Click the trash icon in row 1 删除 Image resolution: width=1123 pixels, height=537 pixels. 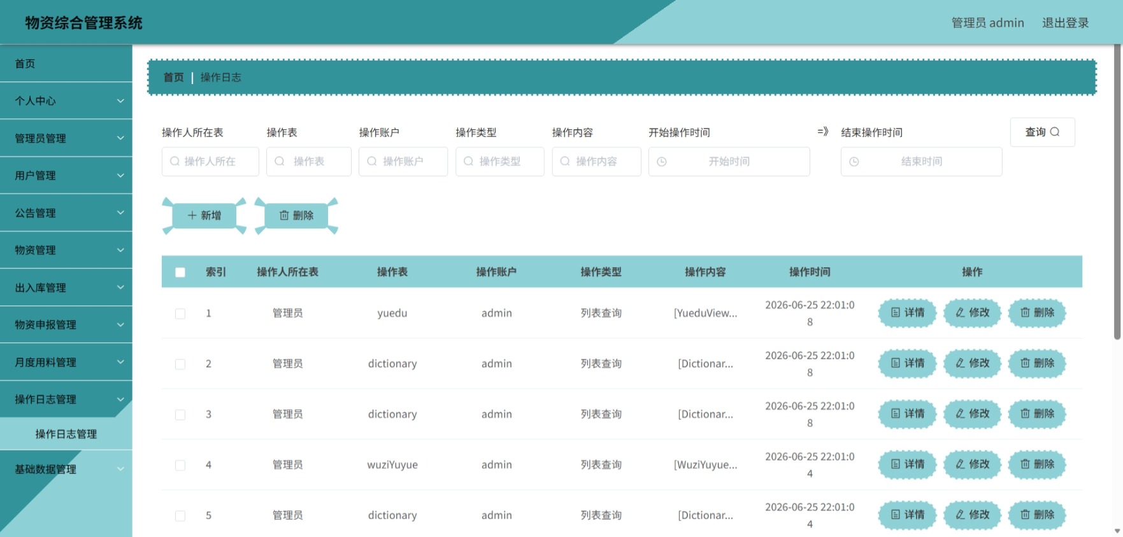pyautogui.click(x=1025, y=312)
